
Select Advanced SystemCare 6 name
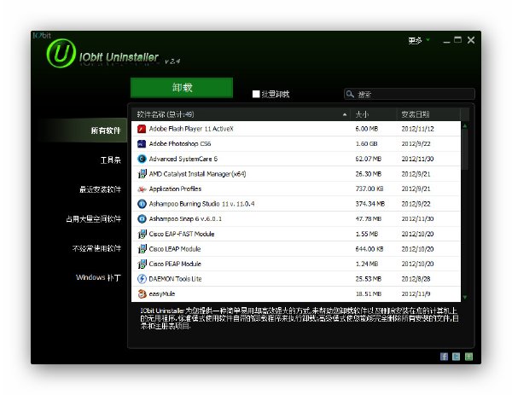click(x=183, y=159)
